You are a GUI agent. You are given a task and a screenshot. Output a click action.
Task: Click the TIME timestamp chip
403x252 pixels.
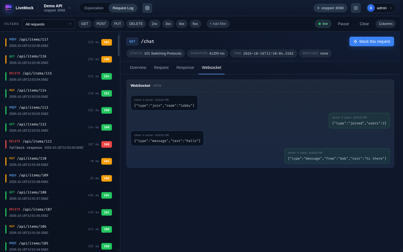pyautogui.click(x=263, y=53)
